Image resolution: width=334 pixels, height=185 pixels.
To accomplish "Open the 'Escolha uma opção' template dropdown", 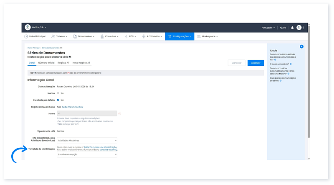I will (x=86, y=154).
